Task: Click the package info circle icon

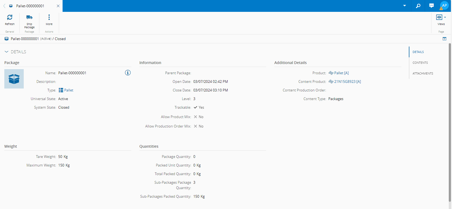Action: 128,73
